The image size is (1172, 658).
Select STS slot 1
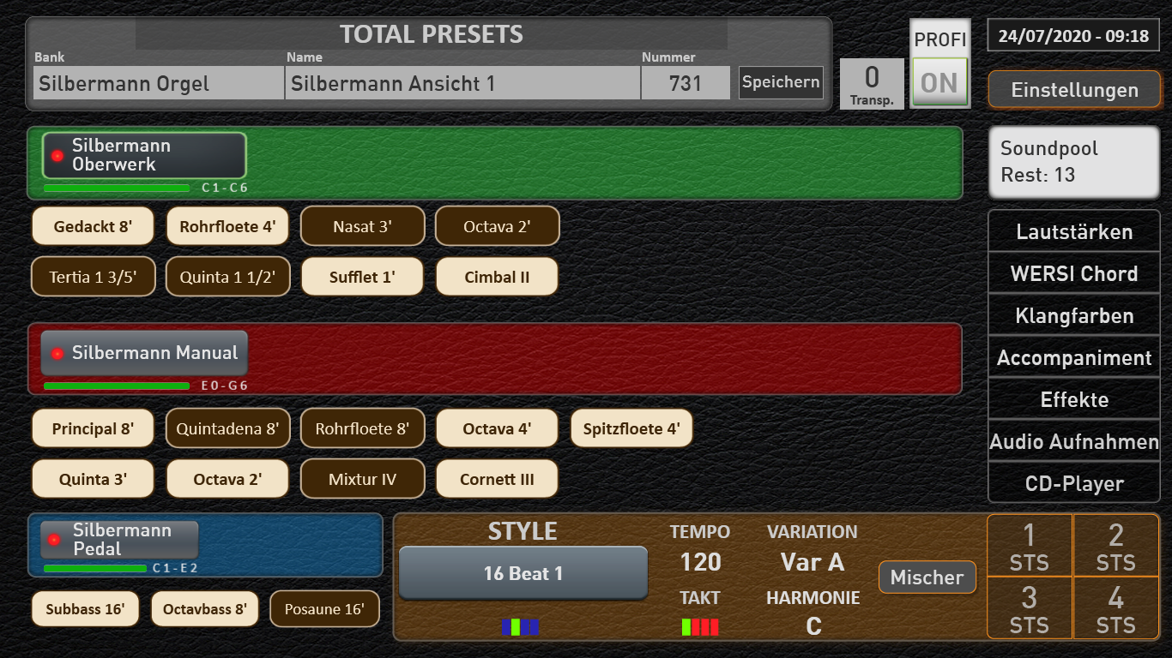[x=1030, y=546]
